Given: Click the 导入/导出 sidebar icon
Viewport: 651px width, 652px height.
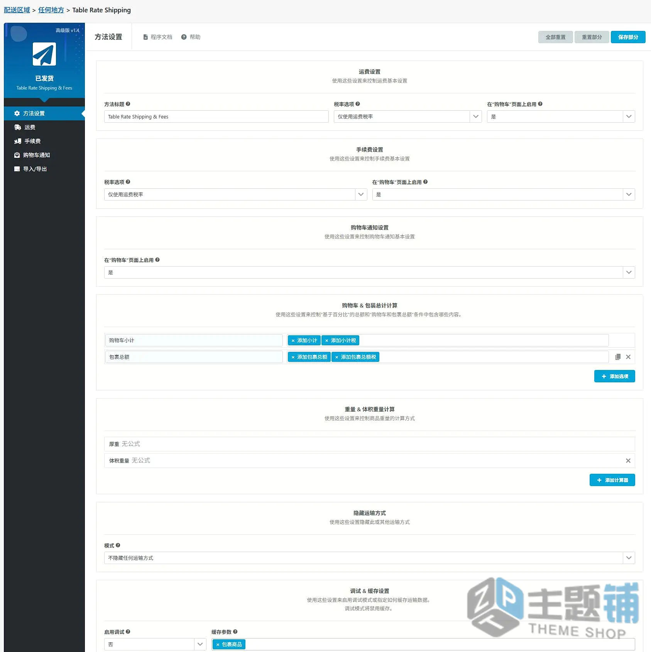Looking at the screenshot, I should (17, 169).
